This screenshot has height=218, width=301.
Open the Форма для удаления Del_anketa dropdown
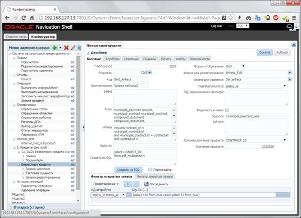click(x=290, y=79)
